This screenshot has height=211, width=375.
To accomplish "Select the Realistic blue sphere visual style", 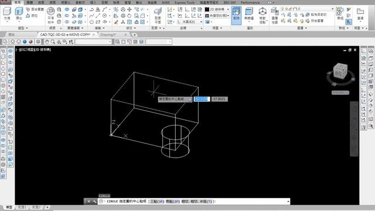I will pyautogui.click(x=25, y=42).
